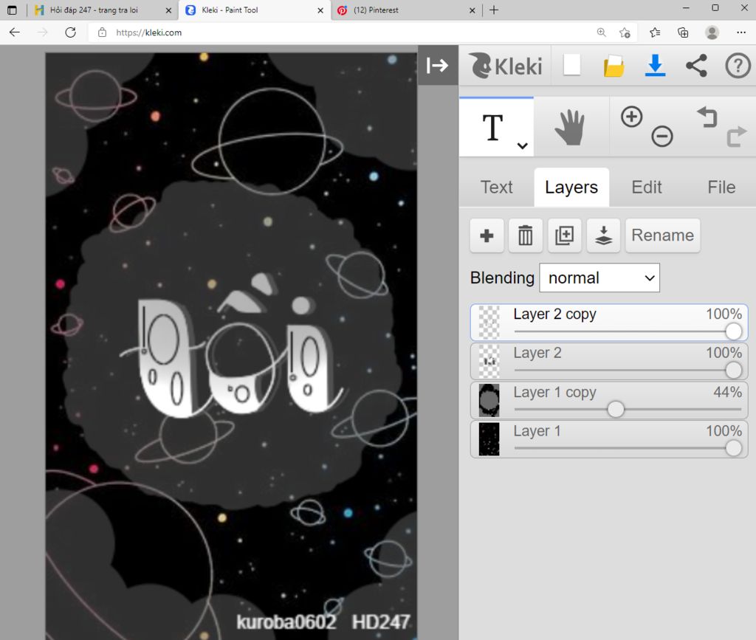Screen dimensions: 756x640
Task: Switch to the Layers tab
Action: (571, 187)
